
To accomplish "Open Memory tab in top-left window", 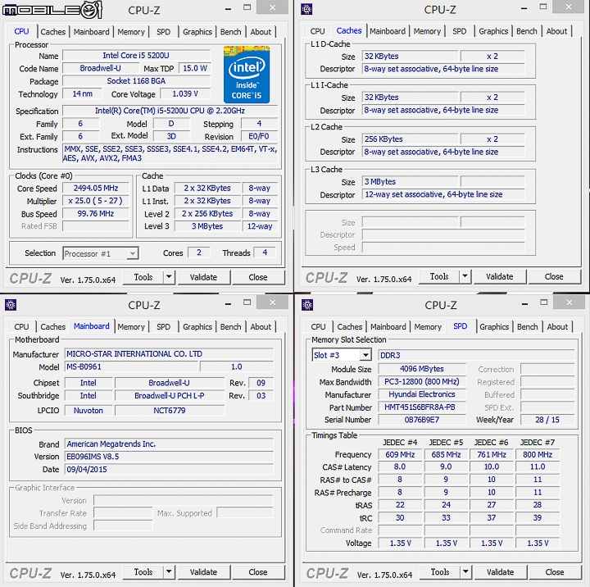I will 131,32.
